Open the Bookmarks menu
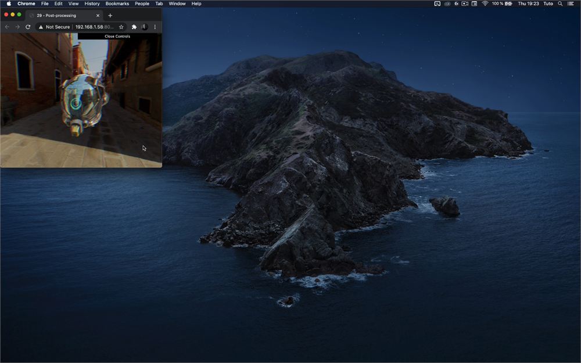The image size is (581, 363). [x=117, y=3]
